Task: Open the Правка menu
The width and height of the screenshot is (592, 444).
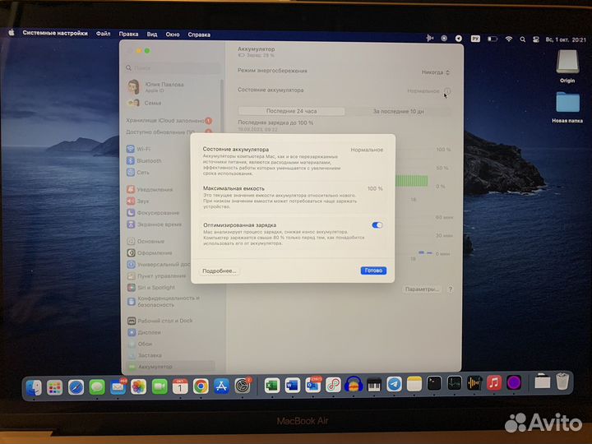Action: 128,34
